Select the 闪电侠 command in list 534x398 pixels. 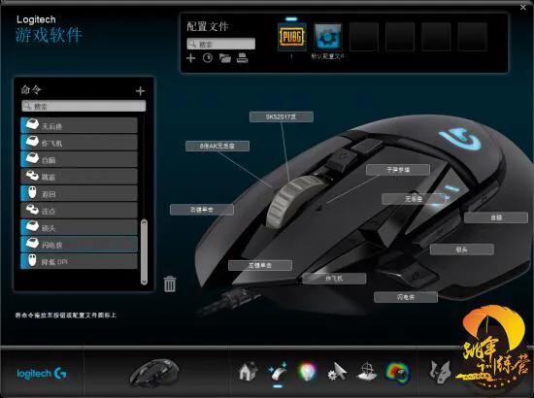[79, 244]
